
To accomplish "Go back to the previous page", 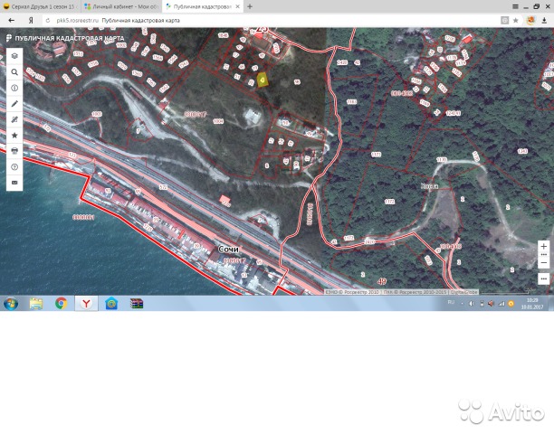I will 11,21.
